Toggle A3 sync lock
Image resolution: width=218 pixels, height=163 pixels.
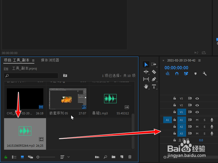(190, 133)
